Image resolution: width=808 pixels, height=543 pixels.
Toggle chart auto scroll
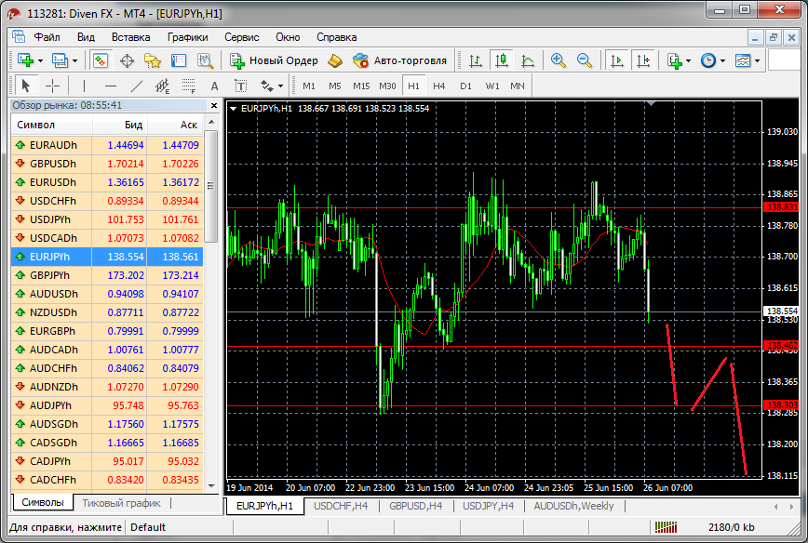tap(616, 60)
